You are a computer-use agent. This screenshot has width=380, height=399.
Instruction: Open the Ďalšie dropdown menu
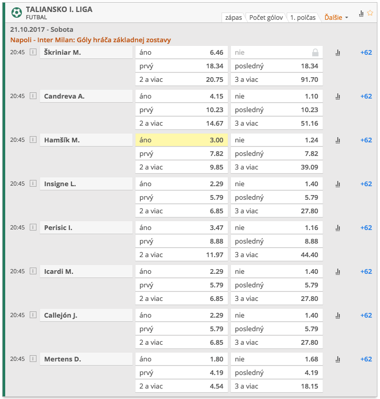click(336, 17)
